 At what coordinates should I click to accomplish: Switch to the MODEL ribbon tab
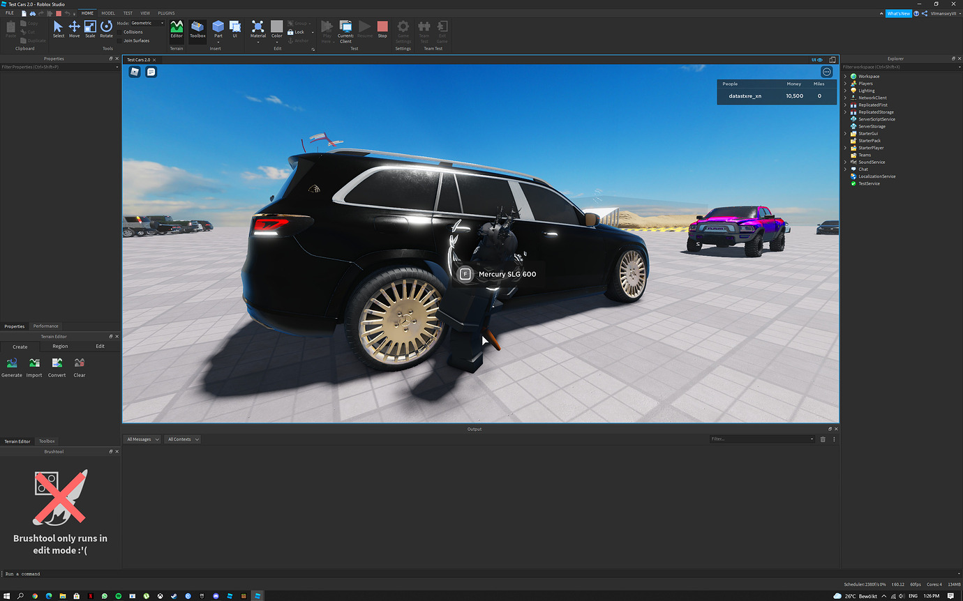[107, 13]
